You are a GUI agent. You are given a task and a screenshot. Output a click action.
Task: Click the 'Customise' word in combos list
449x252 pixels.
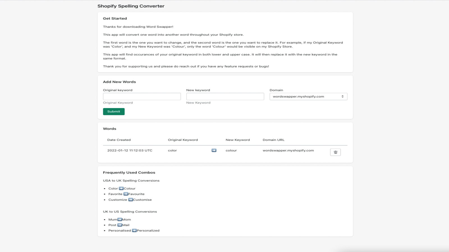(x=142, y=200)
